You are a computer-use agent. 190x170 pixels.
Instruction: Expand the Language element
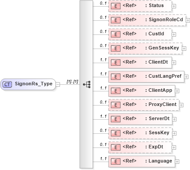tap(177, 162)
